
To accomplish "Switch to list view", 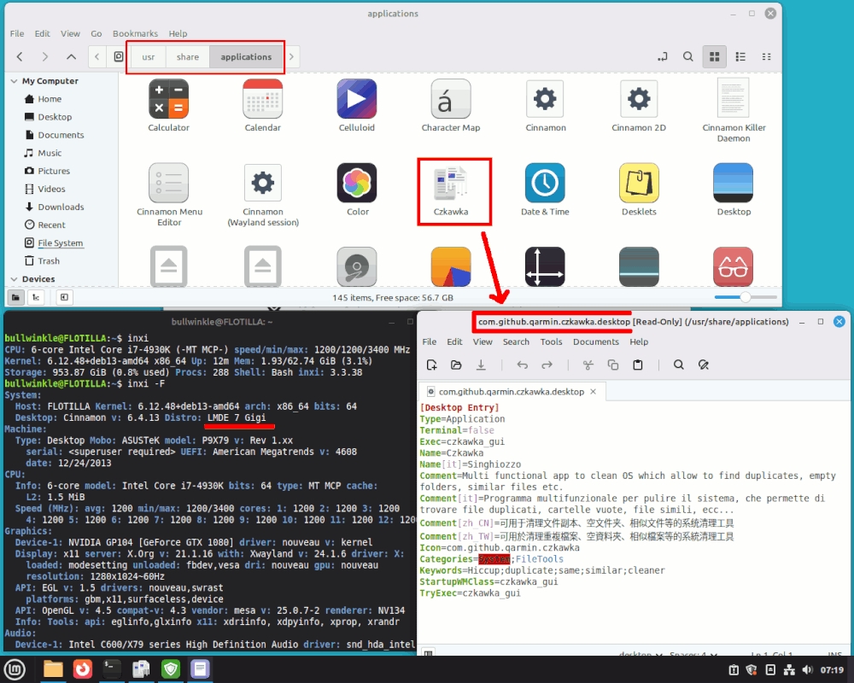I will tap(740, 56).
